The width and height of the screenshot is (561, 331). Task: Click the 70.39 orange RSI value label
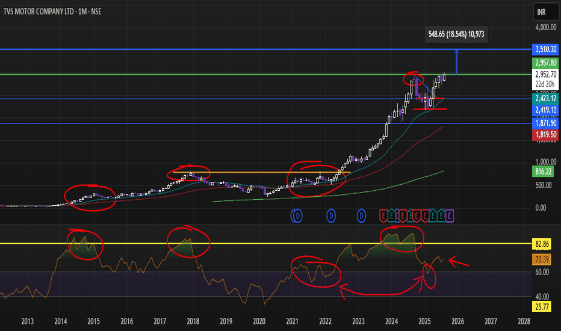click(x=542, y=259)
